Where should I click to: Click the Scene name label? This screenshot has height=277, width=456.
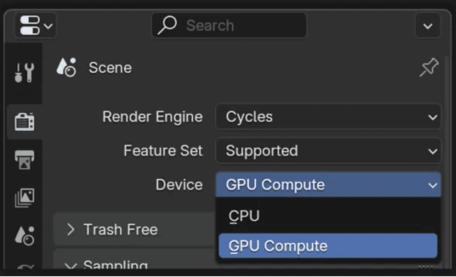110,68
